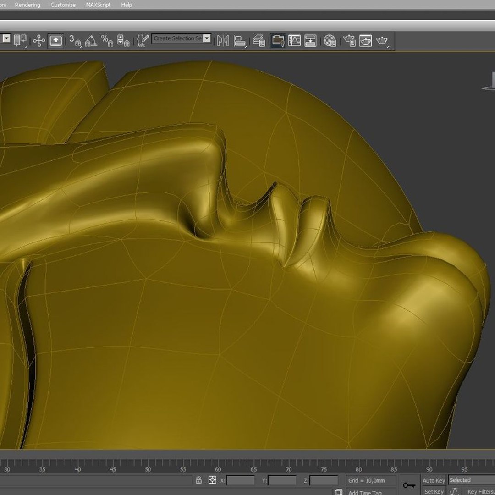Activate the Select and Manipulate tool
Image resolution: width=495 pixels, height=495 pixels.
[x=39, y=41]
